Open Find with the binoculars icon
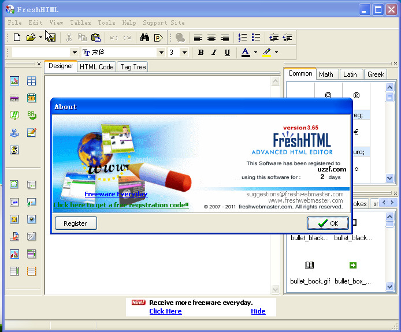 click(144, 38)
